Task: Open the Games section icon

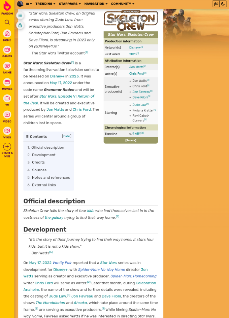Action: click(7, 50)
